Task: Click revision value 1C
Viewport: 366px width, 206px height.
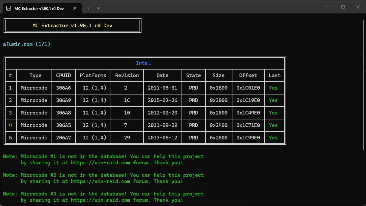Action: (x=127, y=100)
